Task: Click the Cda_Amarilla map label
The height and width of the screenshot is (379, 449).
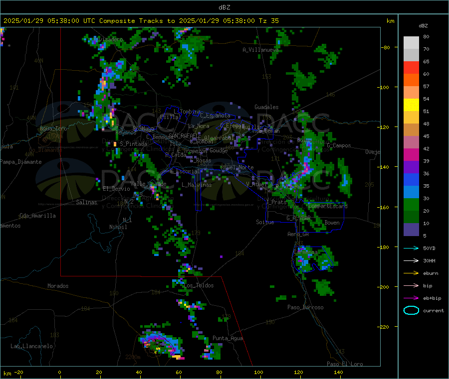Action: coord(37,216)
